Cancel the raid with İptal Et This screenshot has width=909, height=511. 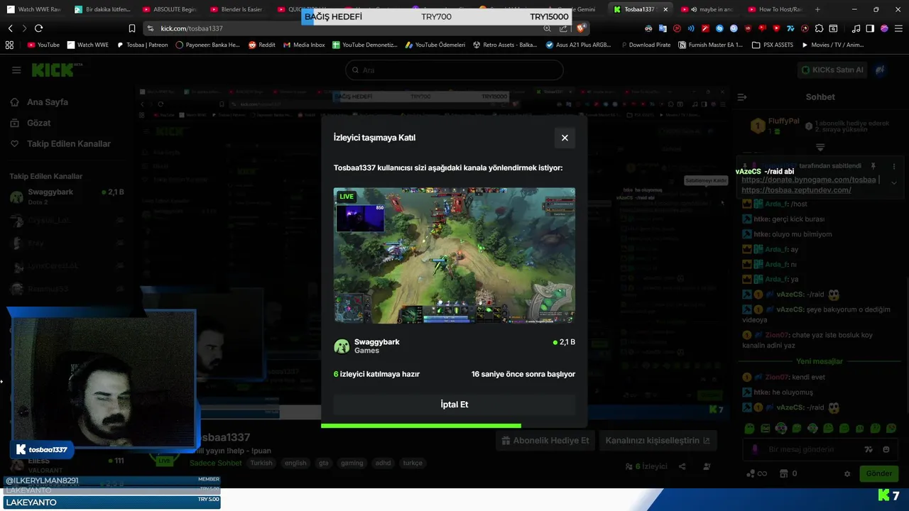[x=454, y=405]
